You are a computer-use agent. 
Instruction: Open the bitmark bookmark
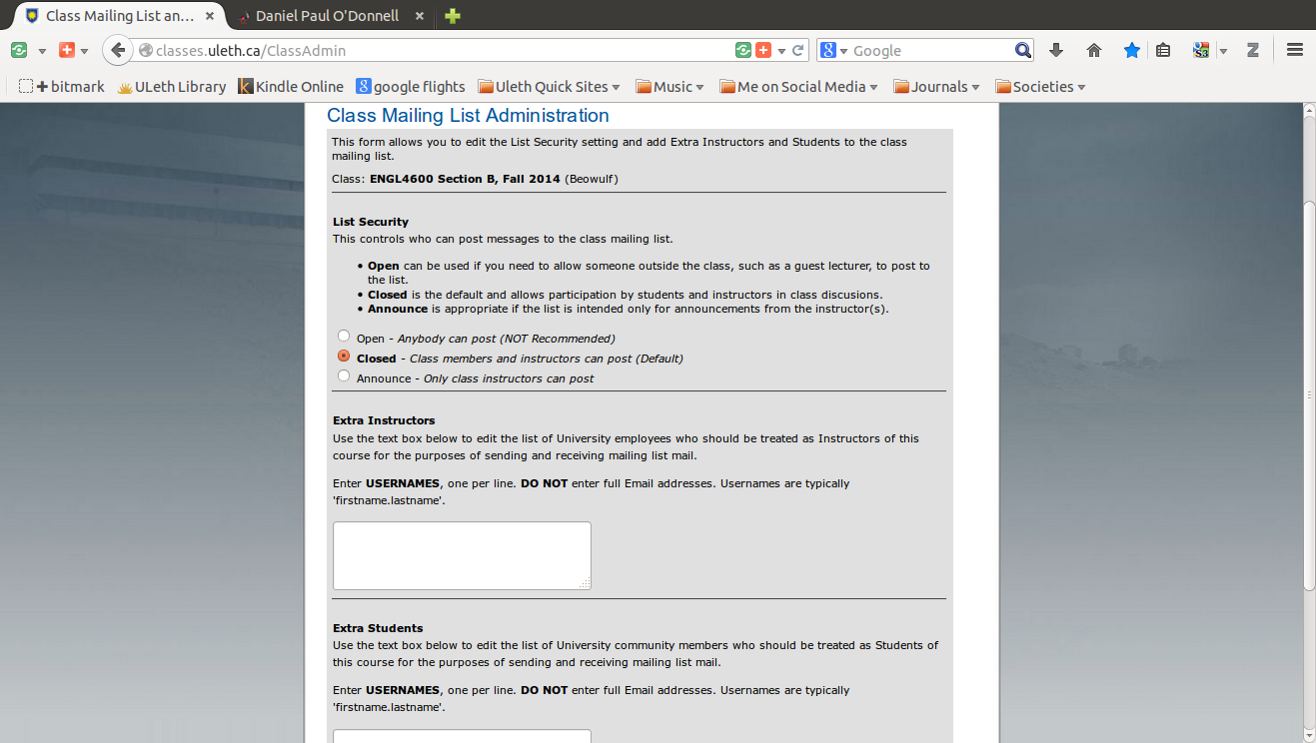pyautogui.click(x=62, y=87)
